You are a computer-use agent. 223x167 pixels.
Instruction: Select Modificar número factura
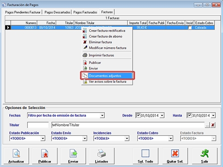107,48
